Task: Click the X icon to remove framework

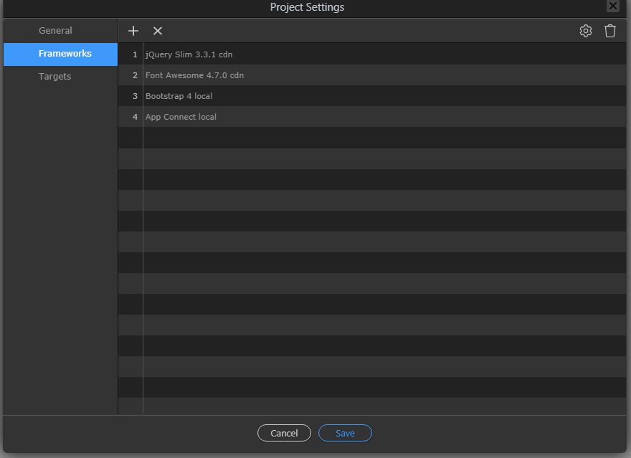Action: 158,31
